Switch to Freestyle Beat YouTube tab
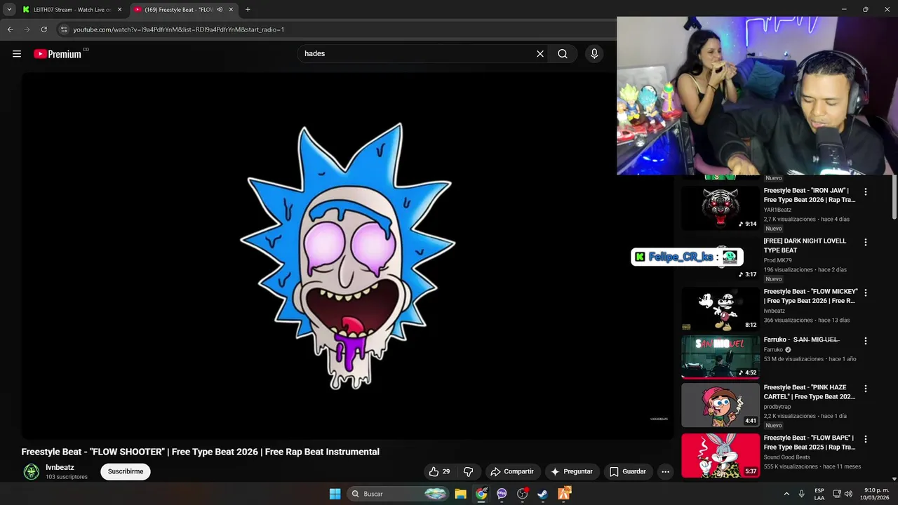898x505 pixels. [184, 10]
